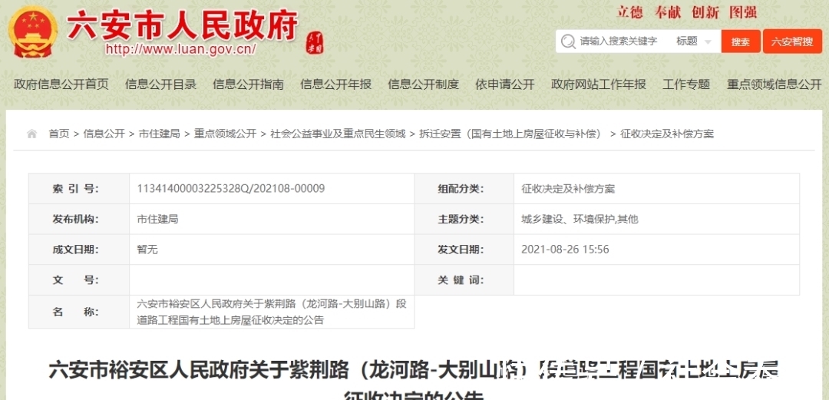Image resolution: width=829 pixels, height=400 pixels.
Task: Click the national emblem logo
Action: (x=33, y=31)
